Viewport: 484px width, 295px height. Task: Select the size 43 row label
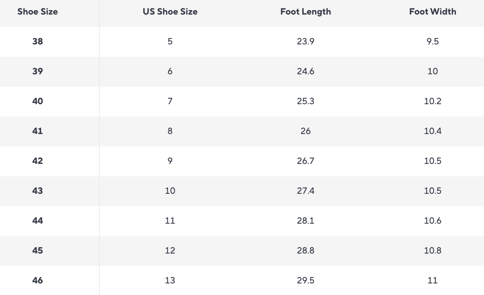tap(38, 191)
